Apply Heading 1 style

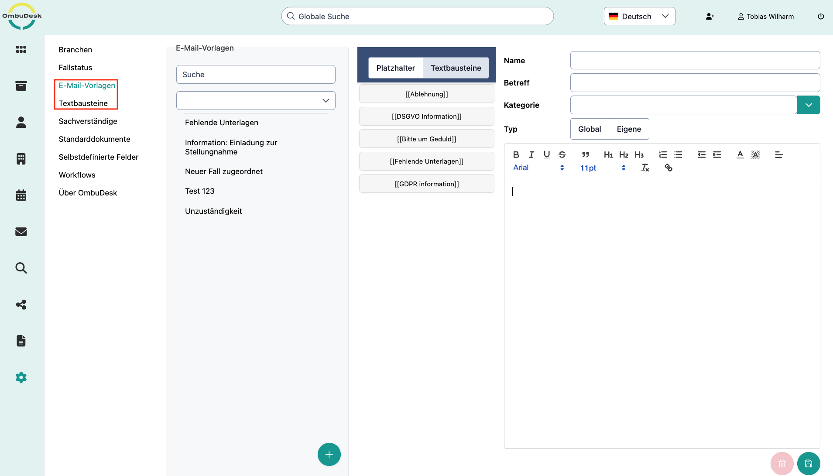click(608, 154)
